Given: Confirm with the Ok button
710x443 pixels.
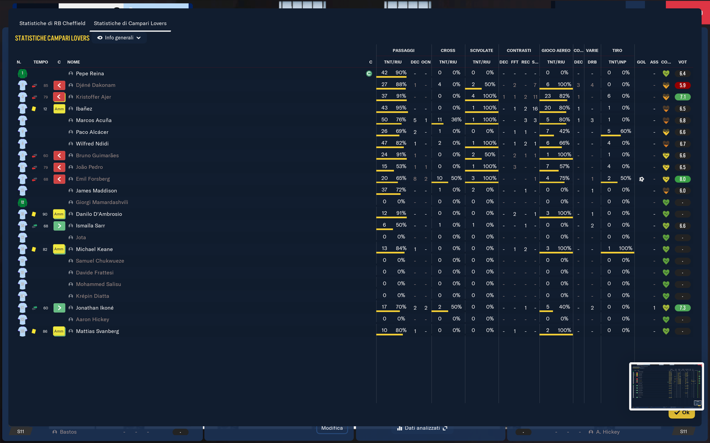Looking at the screenshot, I should point(682,413).
